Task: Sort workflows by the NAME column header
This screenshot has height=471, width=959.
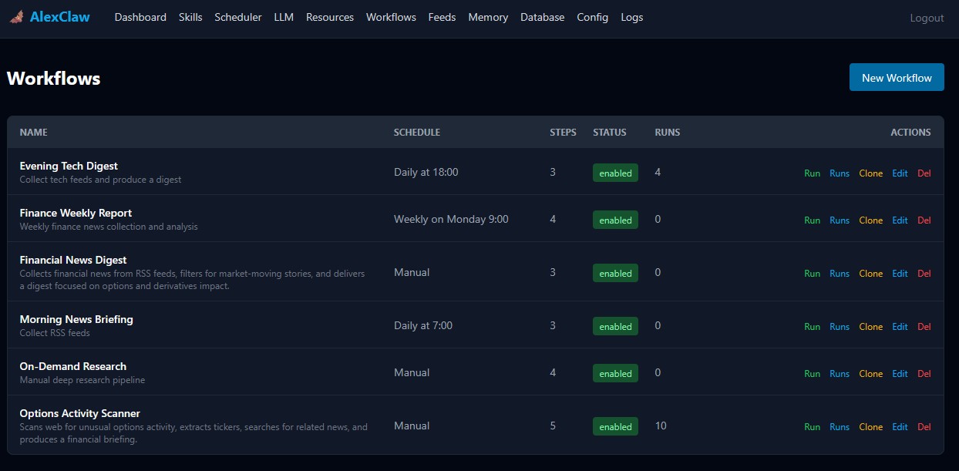Action: tap(33, 132)
